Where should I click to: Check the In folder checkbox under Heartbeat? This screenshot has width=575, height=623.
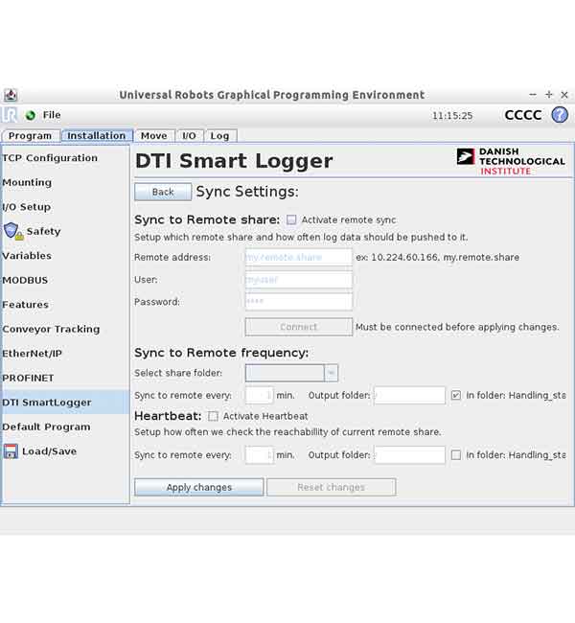456,455
